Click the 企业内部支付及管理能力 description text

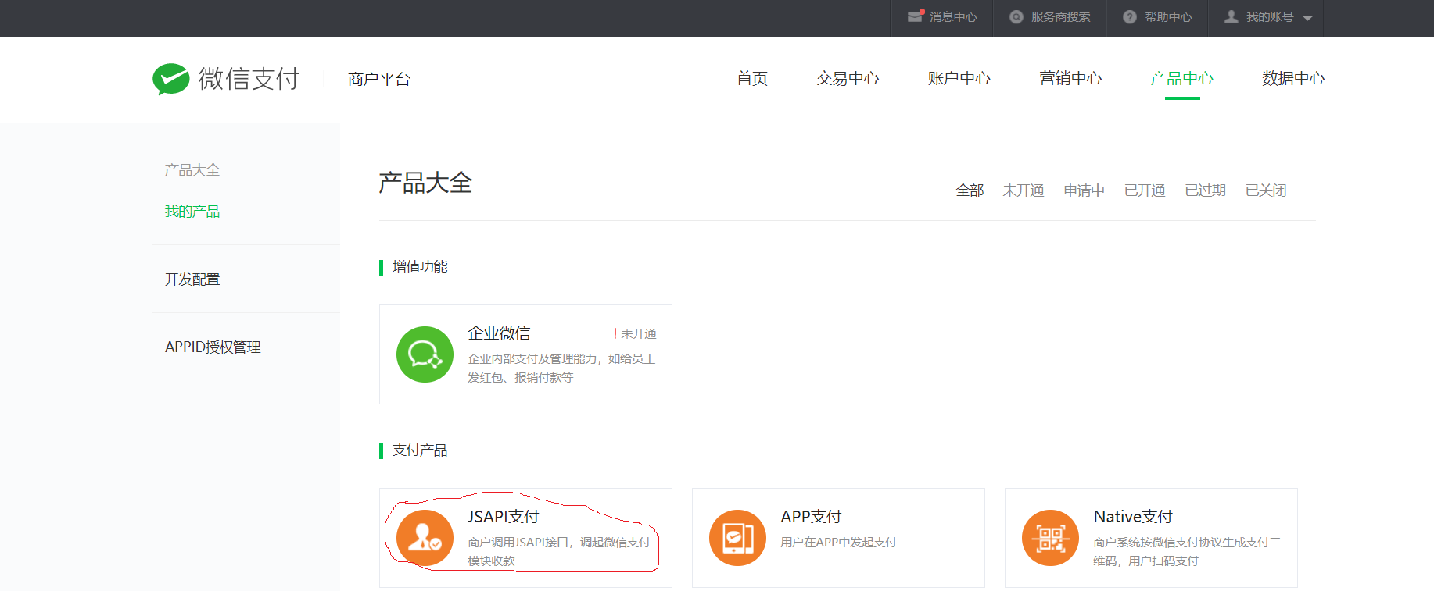tap(561, 368)
